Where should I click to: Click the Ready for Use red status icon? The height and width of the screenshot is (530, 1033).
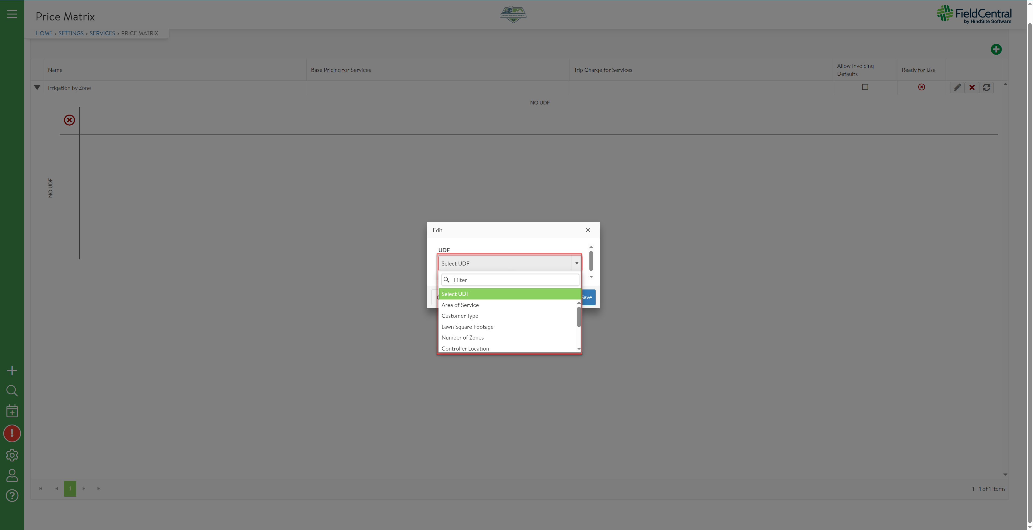[x=921, y=87]
